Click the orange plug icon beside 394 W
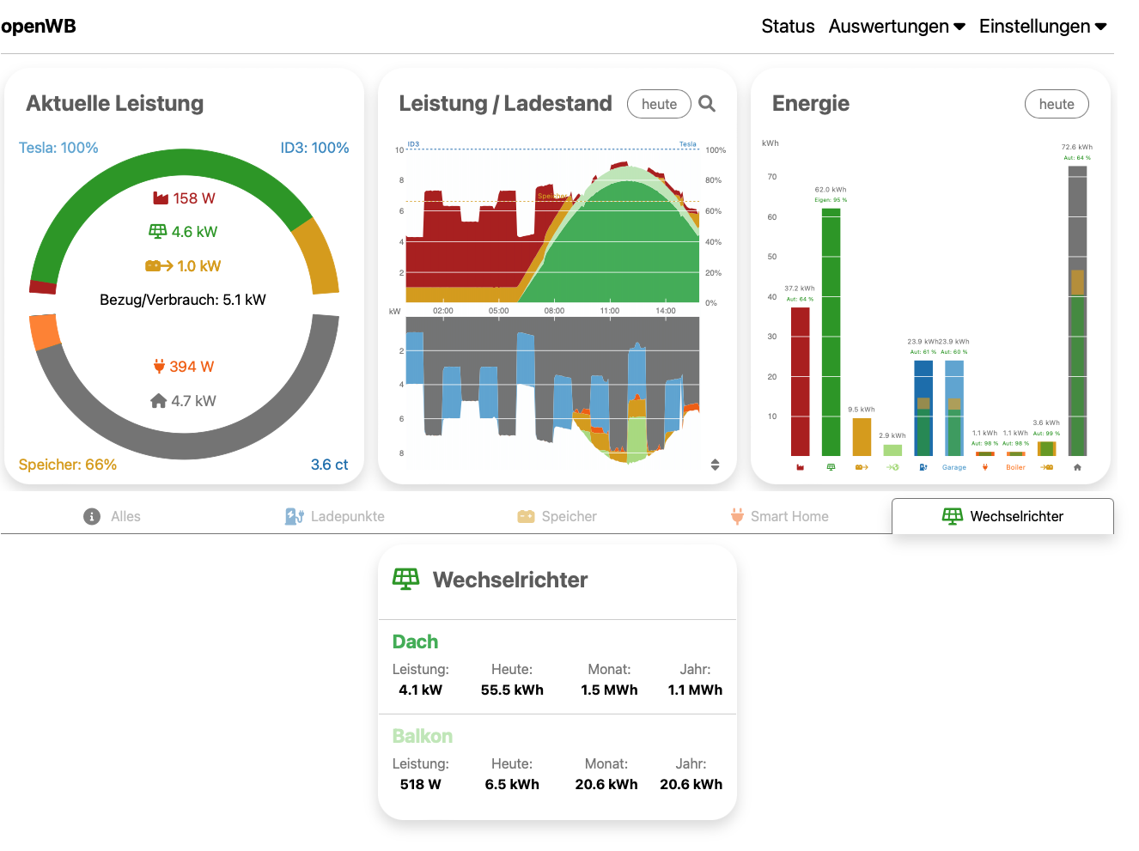The height and width of the screenshot is (851, 1139). [x=159, y=367]
